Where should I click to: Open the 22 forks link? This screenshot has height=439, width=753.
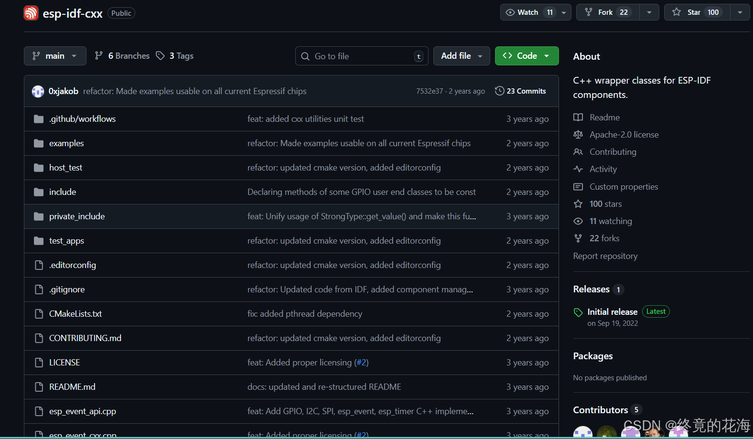(x=604, y=238)
